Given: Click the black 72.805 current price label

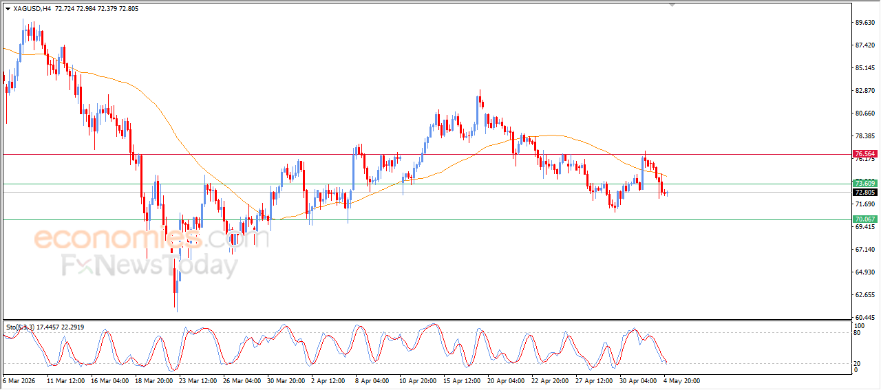Looking at the screenshot, I should 864,193.
